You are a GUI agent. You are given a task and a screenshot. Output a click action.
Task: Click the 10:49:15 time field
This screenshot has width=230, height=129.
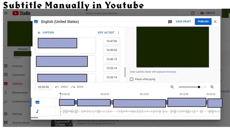112,59
